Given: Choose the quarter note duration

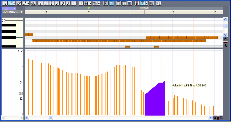Looking at the screenshot, I should tap(51, 3).
